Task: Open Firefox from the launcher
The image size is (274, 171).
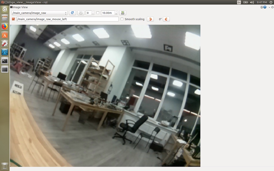Action: [4, 27]
